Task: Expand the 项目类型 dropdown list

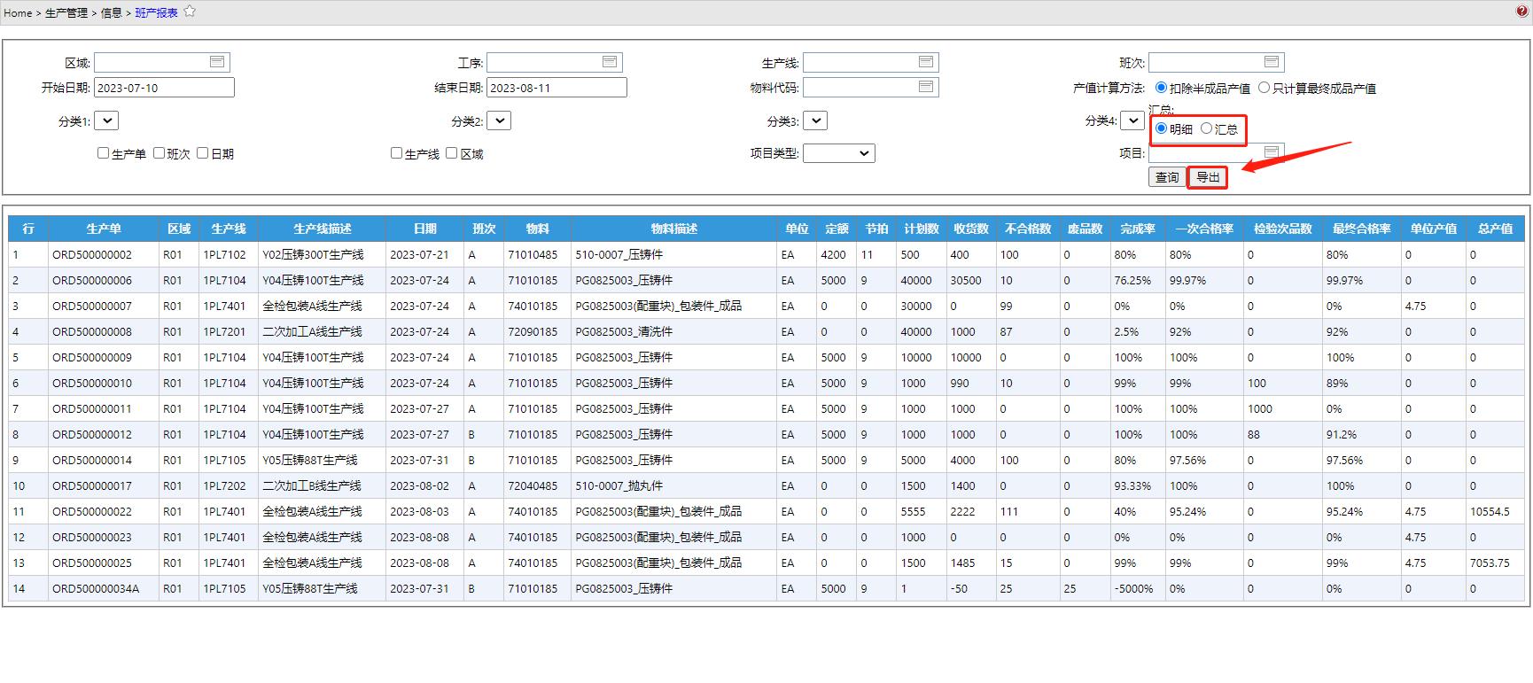Action: click(x=838, y=153)
